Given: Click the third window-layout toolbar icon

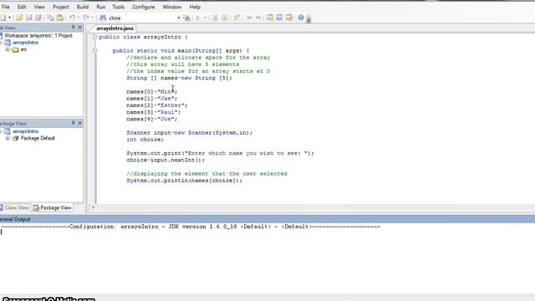Looking at the screenshot, I should 289,18.
